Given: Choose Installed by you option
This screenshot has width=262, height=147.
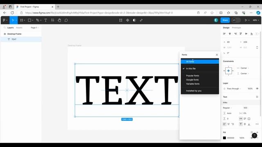Looking at the screenshot, I should (200, 91).
